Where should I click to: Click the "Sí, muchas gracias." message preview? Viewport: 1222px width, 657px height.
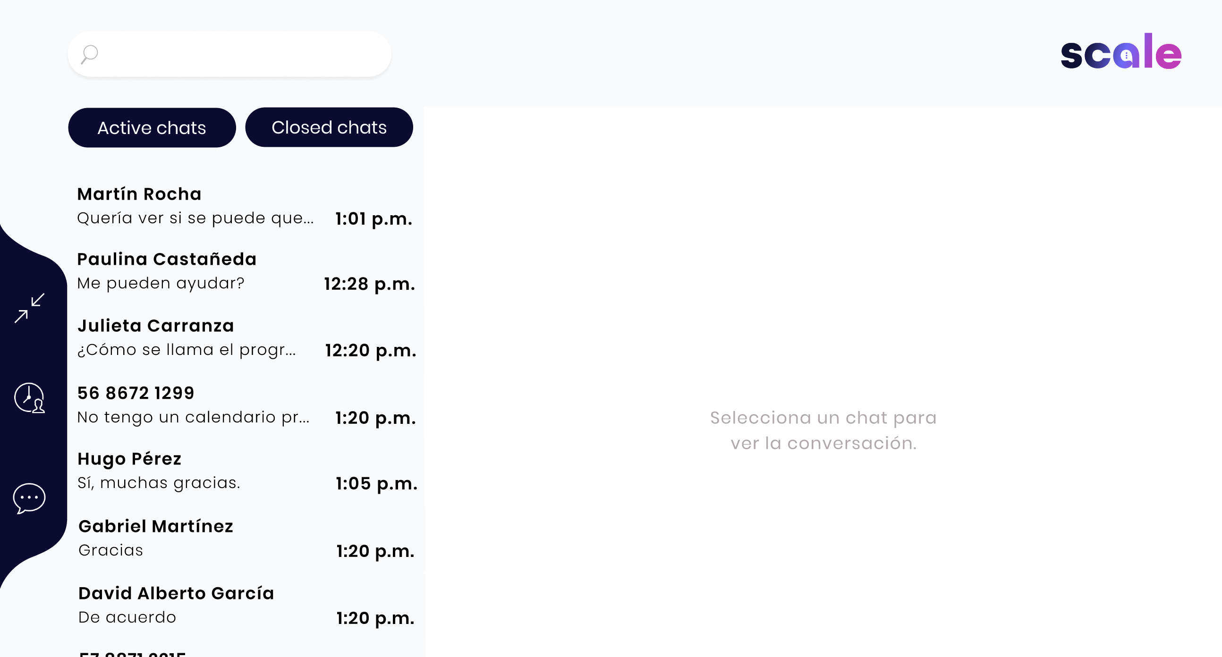tap(159, 482)
